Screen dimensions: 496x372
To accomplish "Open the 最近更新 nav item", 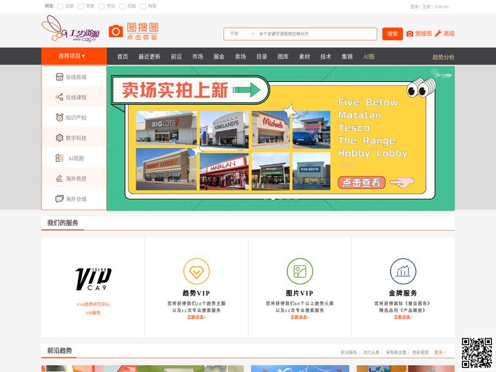I will 149,56.
